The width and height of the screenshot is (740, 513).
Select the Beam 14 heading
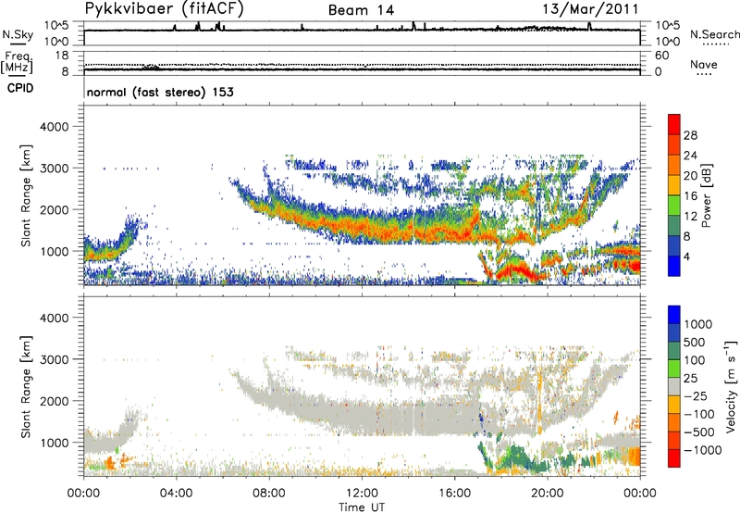click(361, 10)
